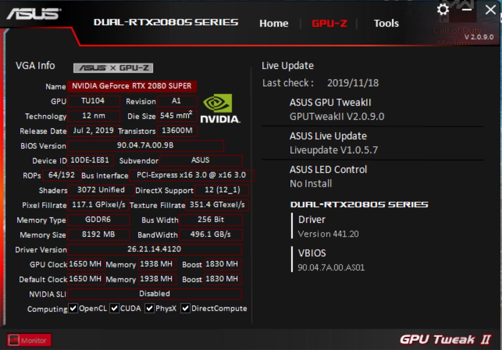Toggle the OpenCL checkbox
Image resolution: width=502 pixels, height=350 pixels.
click(x=73, y=308)
